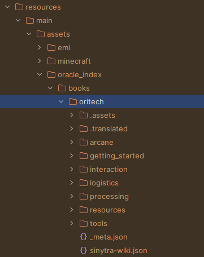204x257 pixels.
Task: Click the folder icon for .translated
Action: coord(84,128)
